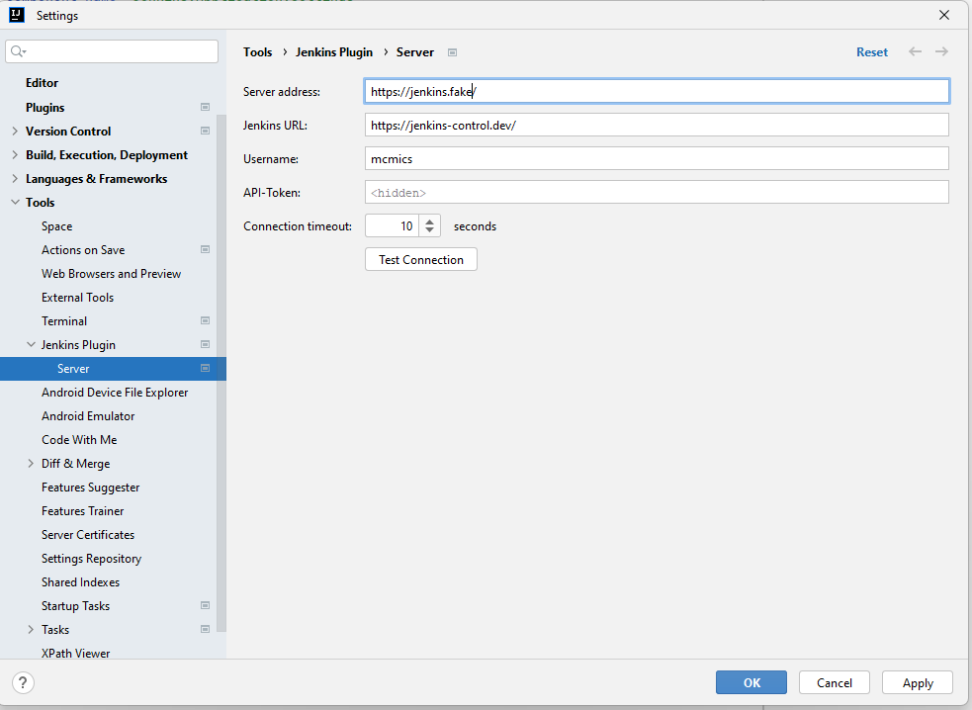Open Features Trainer settings
The width and height of the screenshot is (972, 710).
point(82,511)
